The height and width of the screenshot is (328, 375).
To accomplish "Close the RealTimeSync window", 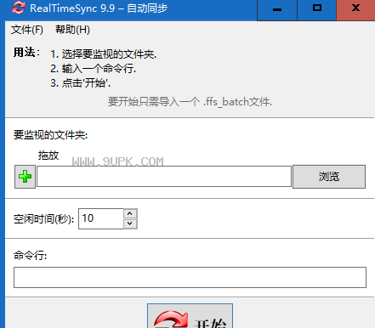I will click(355, 10).
